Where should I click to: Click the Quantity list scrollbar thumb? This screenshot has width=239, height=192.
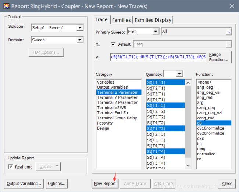pos(188,122)
